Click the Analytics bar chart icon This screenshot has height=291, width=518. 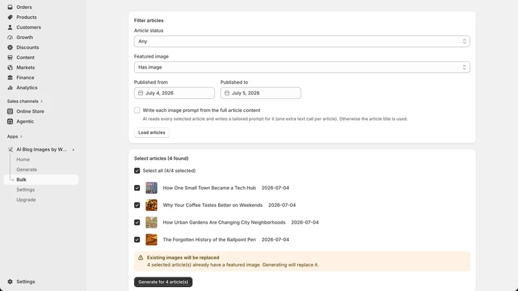[10, 88]
